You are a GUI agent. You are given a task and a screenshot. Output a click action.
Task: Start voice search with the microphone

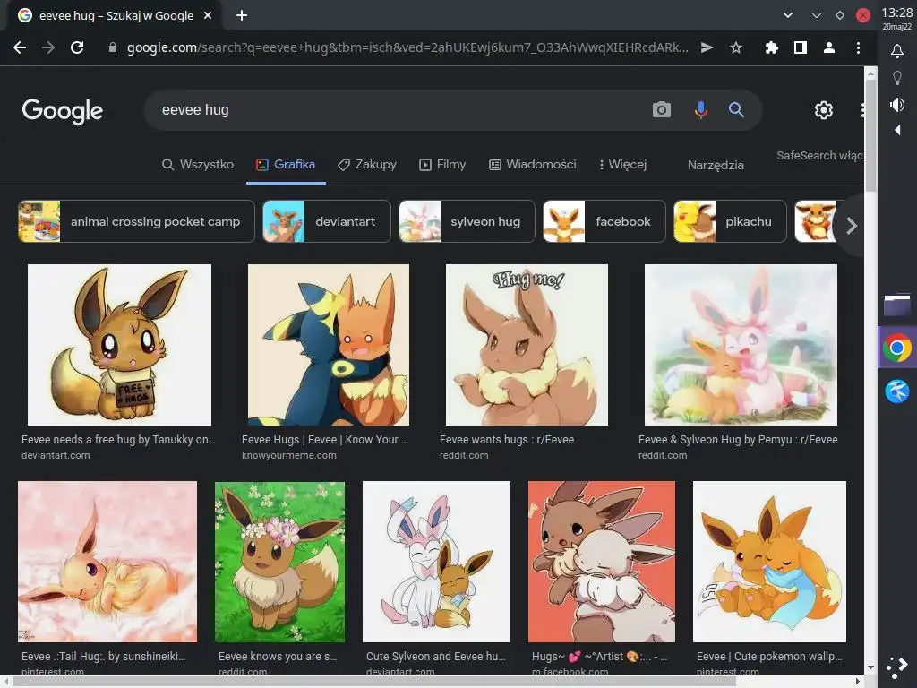(x=700, y=109)
